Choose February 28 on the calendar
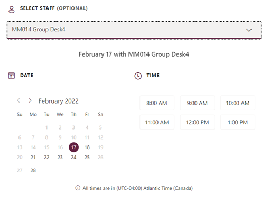This screenshot has height=203, width=279. coord(33,170)
